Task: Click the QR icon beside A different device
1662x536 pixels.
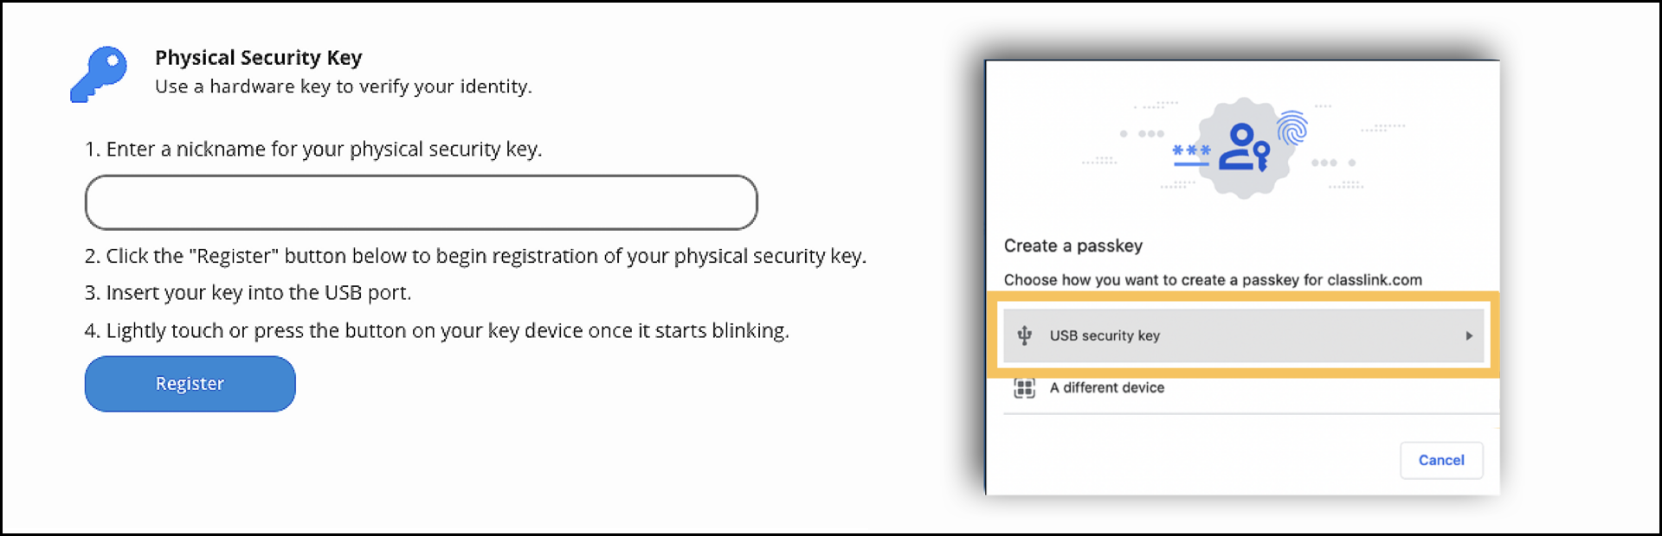Action: [1025, 388]
